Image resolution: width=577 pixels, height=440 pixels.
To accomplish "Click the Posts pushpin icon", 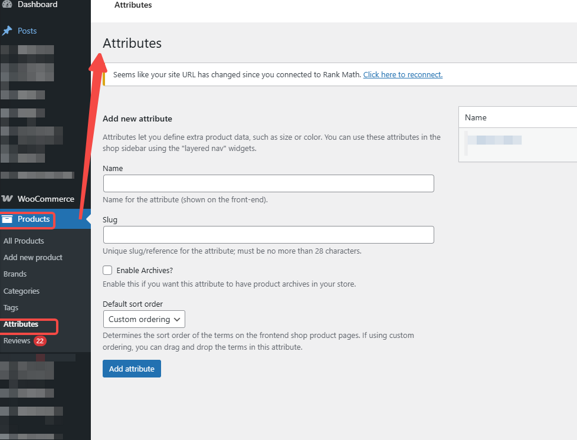I will pyautogui.click(x=7, y=31).
